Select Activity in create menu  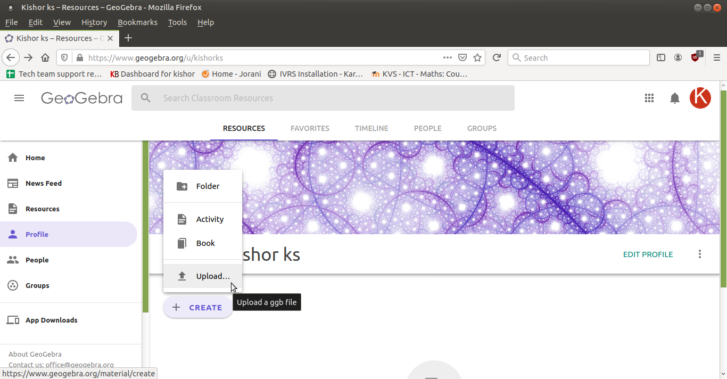(x=203, y=219)
